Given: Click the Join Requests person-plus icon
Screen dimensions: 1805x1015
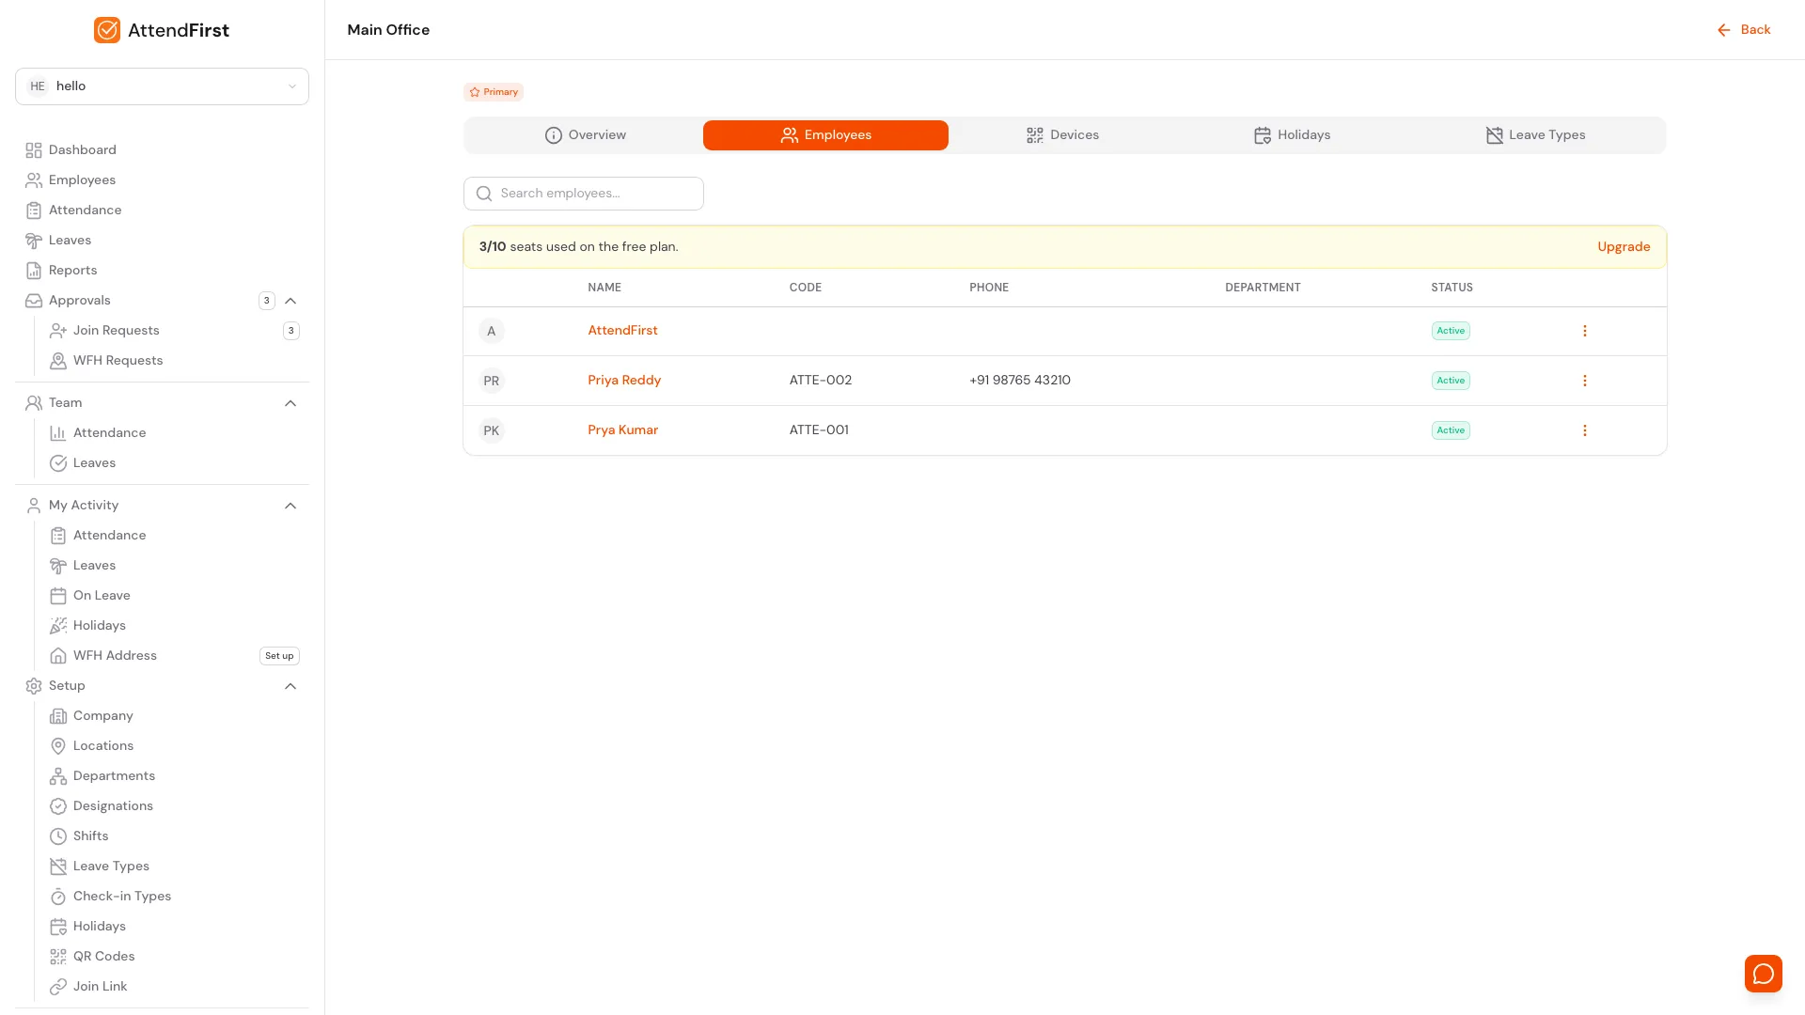Looking at the screenshot, I should 58,331.
